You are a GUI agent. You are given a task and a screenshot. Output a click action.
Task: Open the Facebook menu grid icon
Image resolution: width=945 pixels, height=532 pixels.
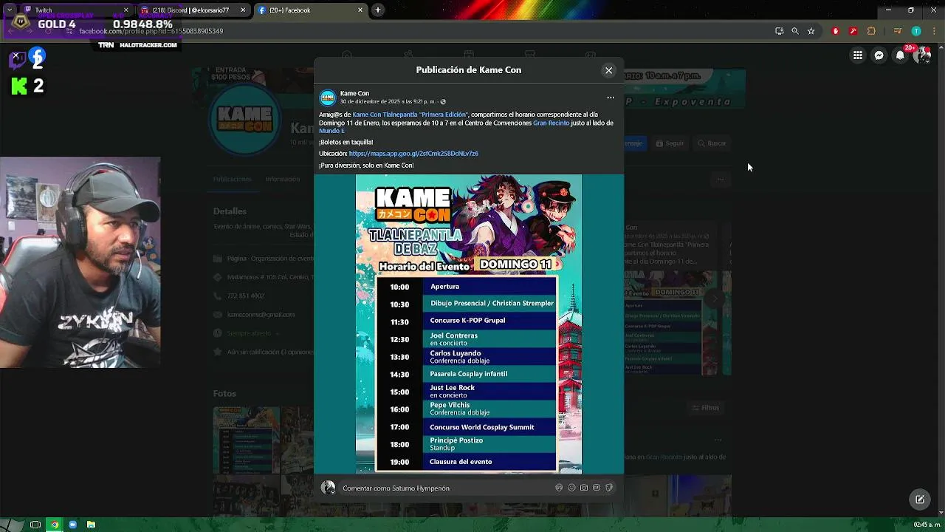pos(858,55)
